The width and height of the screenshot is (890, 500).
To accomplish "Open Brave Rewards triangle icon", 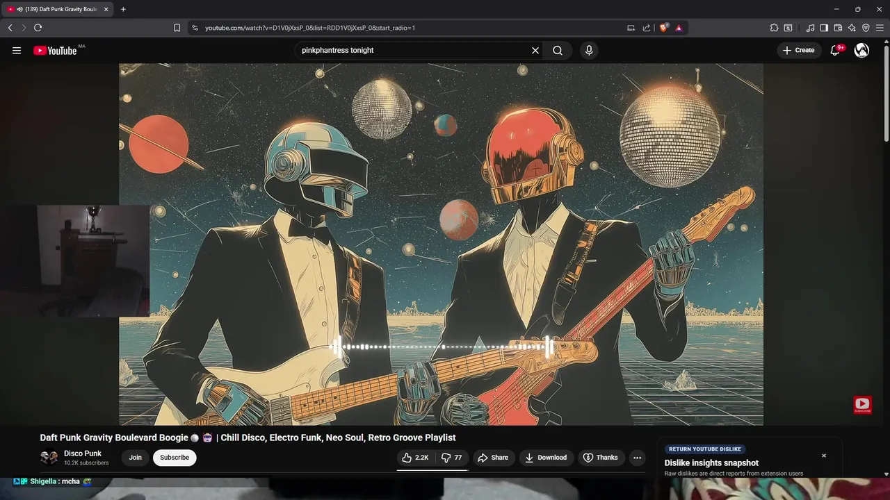I will [679, 28].
